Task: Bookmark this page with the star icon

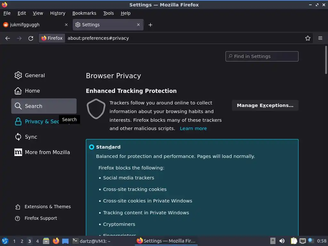Action: coord(307,38)
